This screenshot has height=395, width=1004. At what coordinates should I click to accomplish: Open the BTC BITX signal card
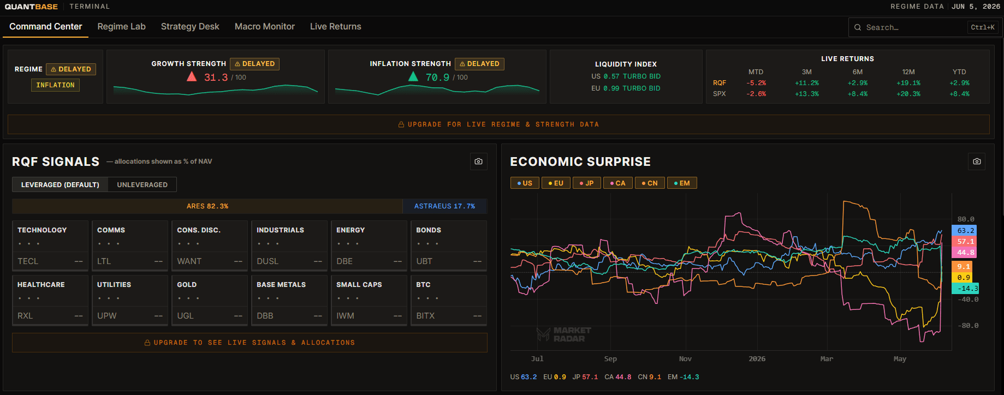(x=449, y=300)
